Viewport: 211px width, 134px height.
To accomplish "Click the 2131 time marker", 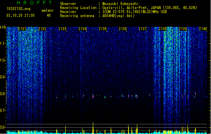I will pyautogui.click(x=22, y=29).
